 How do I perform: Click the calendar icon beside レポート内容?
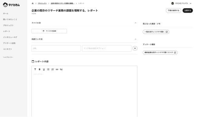coord(33,61)
